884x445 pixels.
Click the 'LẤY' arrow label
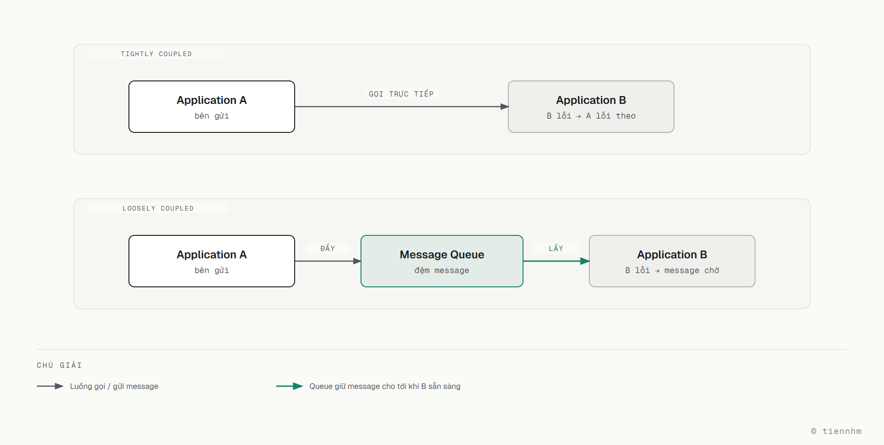point(556,248)
